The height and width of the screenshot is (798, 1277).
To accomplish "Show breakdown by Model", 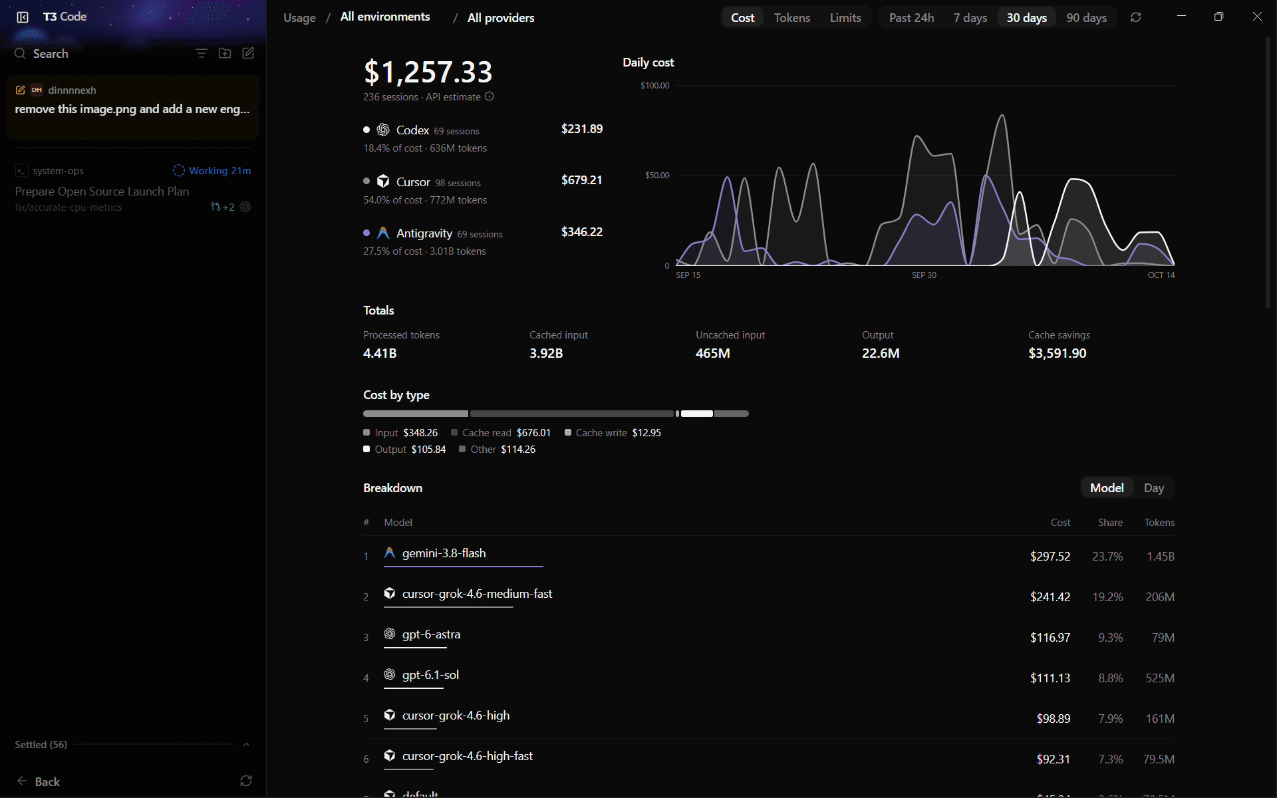I will 1107,487.
